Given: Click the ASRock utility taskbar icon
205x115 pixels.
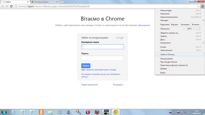Looking at the screenshot, I should pos(106,112).
